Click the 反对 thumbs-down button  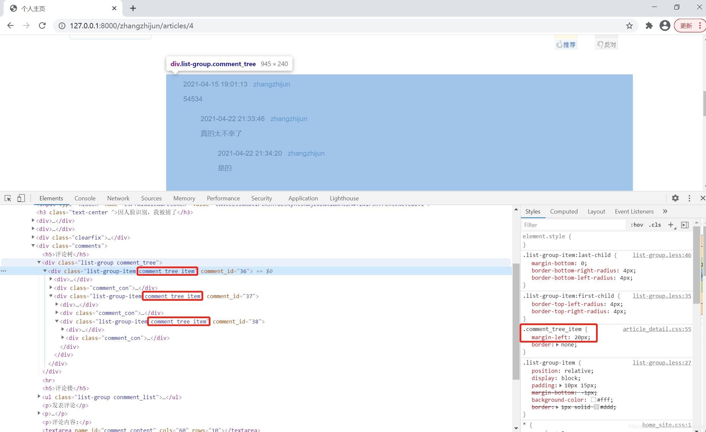point(607,44)
